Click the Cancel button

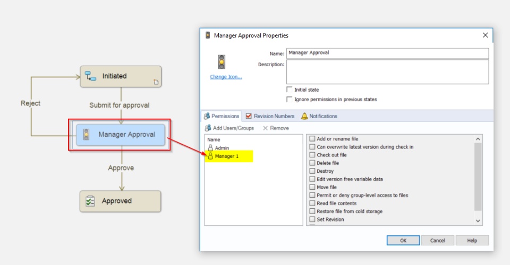pyautogui.click(x=437, y=241)
